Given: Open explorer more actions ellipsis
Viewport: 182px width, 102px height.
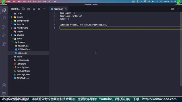Looking at the screenshot, I should coord(44,9).
